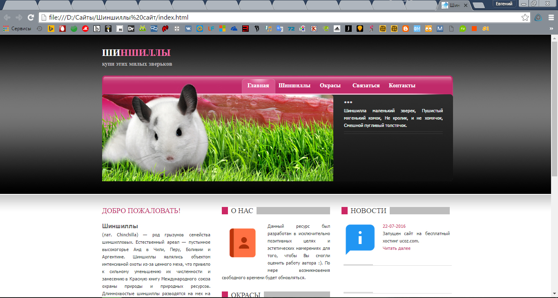The height and width of the screenshot is (298, 558).
Task: Click the bookmark star in address bar
Action: coord(525,18)
